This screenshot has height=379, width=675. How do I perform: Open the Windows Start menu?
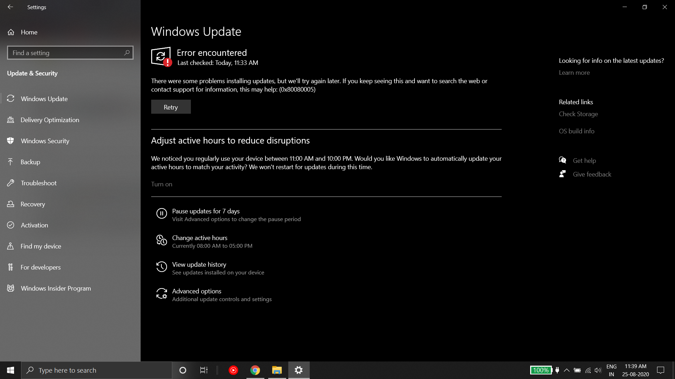[x=11, y=370]
